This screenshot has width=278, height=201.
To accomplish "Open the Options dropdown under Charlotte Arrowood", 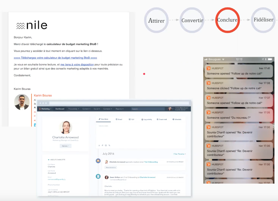I will [65, 146].
